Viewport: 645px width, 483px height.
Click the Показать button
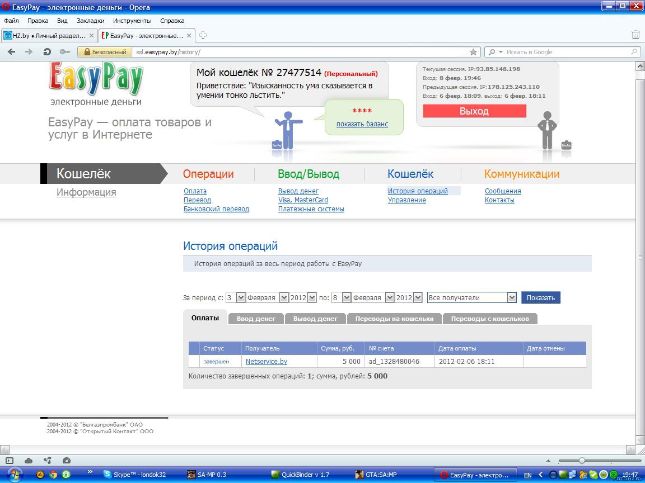(x=540, y=298)
